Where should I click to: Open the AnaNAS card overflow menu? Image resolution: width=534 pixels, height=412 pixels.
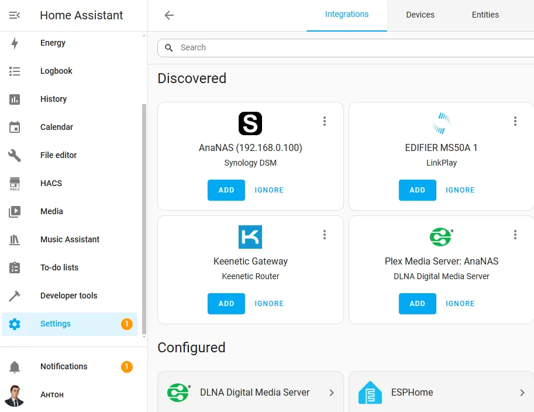coord(325,121)
